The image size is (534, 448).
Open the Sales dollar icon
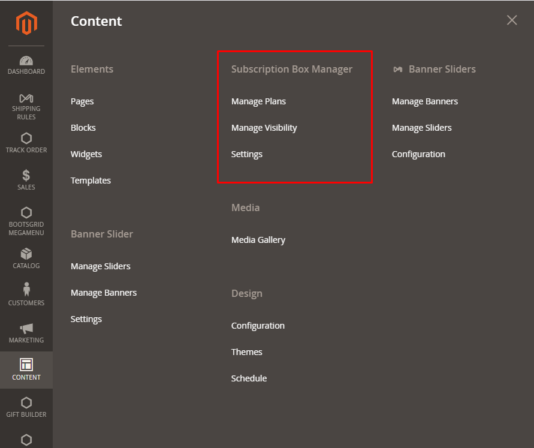pos(26,176)
